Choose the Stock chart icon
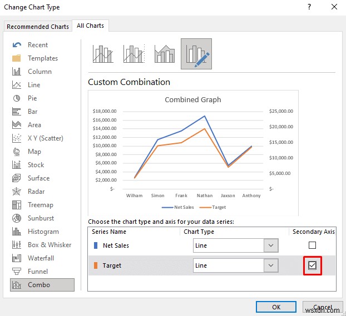The width and height of the screenshot is (346, 316). 17,165
